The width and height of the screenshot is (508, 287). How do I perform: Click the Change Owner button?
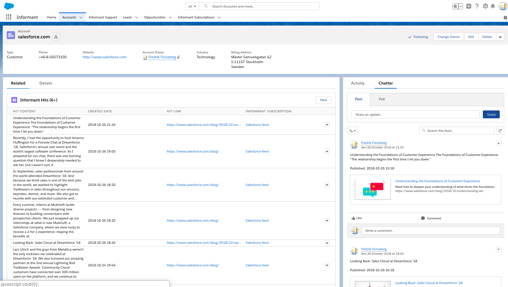pos(448,36)
